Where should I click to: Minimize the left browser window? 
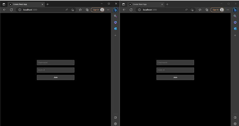(x=102, y=4)
